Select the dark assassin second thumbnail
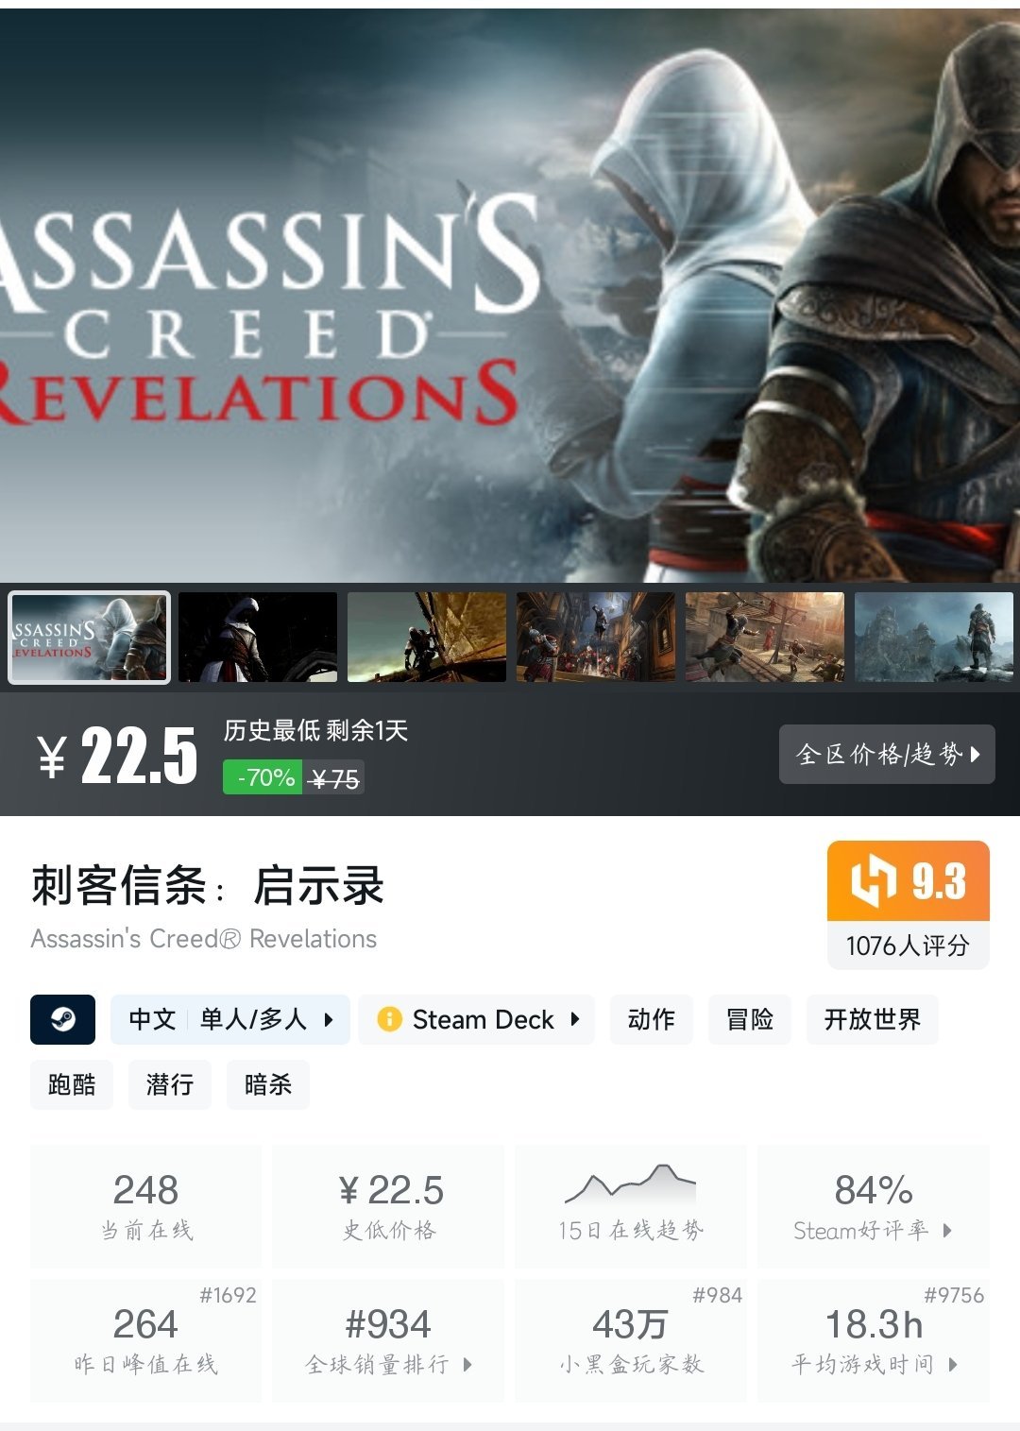This screenshot has width=1020, height=1431. (258, 638)
